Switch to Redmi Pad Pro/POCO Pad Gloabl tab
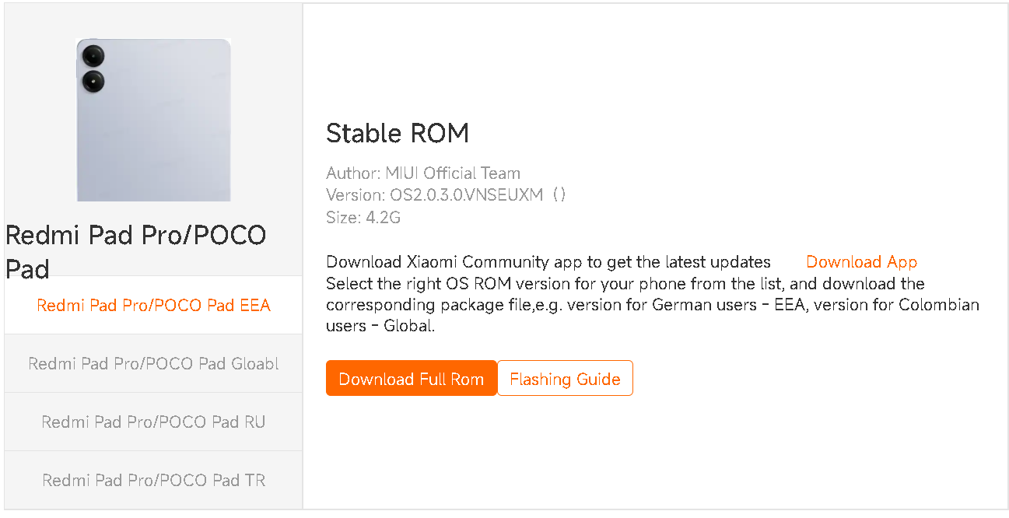The width and height of the screenshot is (1009, 518). [x=153, y=363]
